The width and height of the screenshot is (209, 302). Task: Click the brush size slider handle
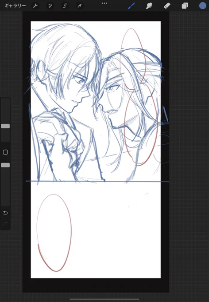click(x=5, y=126)
